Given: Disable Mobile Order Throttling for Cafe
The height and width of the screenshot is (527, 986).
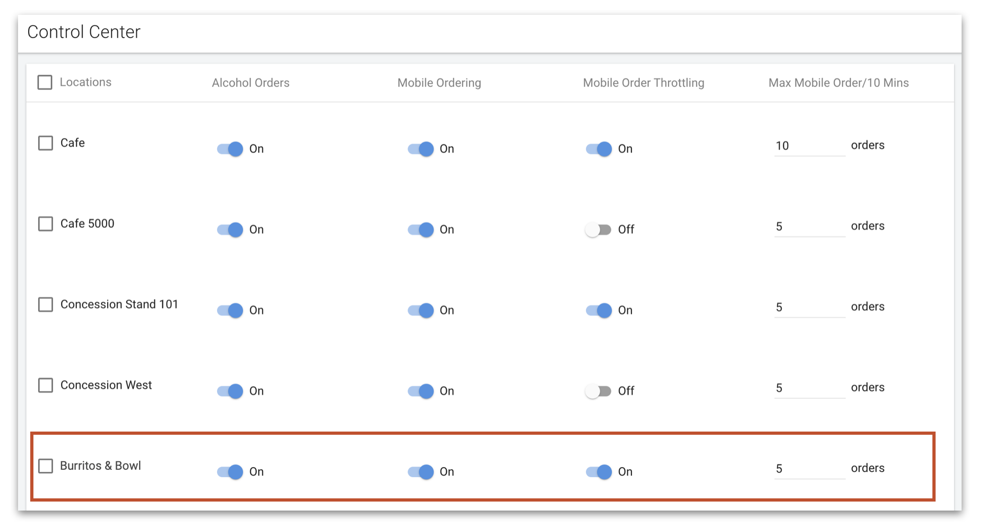Looking at the screenshot, I should (599, 149).
